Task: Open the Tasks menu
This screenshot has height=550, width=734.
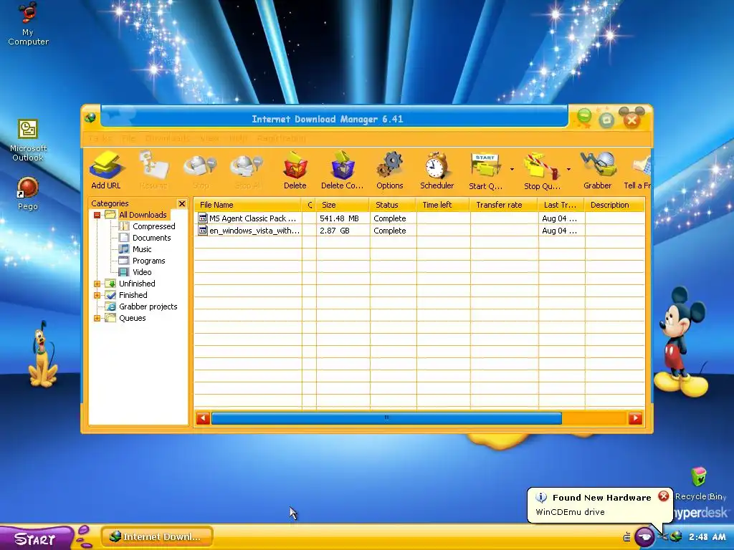Action: pos(100,138)
